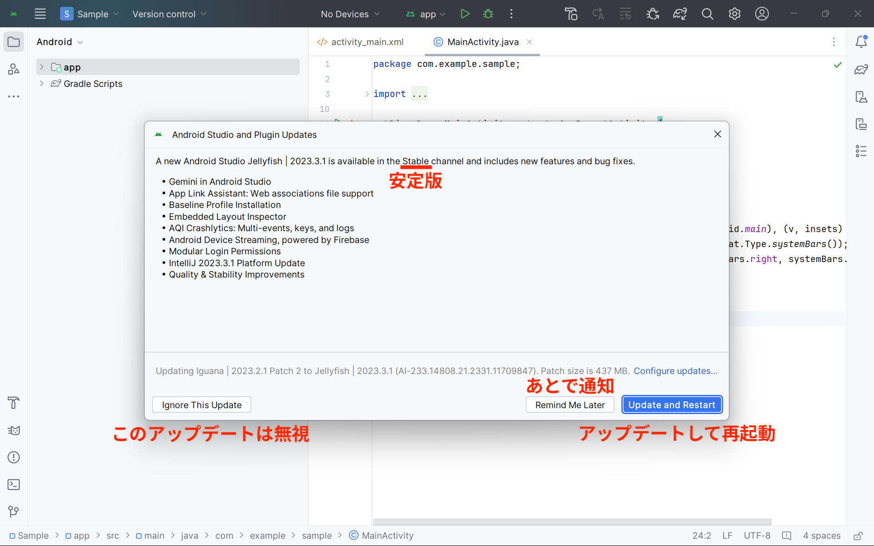The height and width of the screenshot is (546, 874).
Task: Click the sample package breadcrumb
Action: [x=317, y=536]
